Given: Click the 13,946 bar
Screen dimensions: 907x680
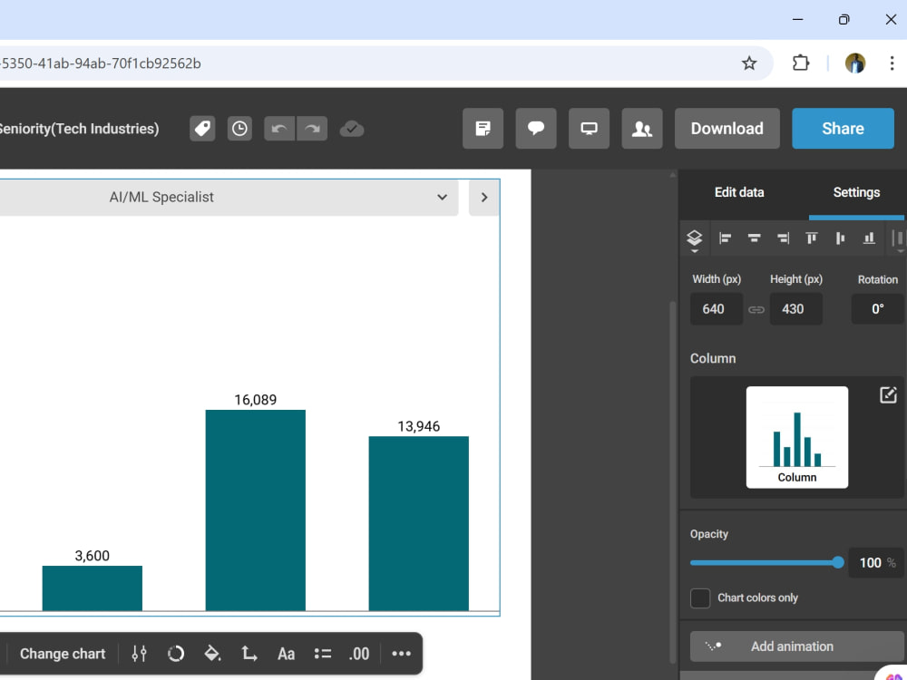Looking at the screenshot, I should [x=418, y=523].
